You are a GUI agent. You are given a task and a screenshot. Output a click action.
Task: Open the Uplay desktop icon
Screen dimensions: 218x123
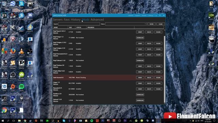point(4,87)
